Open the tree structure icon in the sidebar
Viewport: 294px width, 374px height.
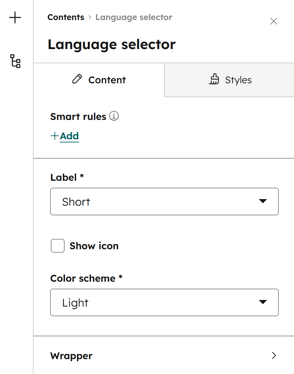15,62
